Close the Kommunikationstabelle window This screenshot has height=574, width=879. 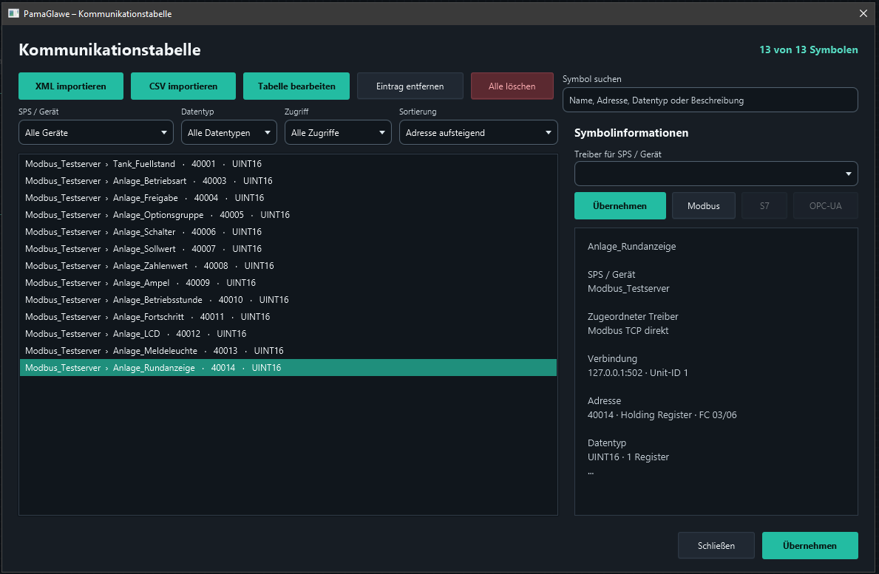(863, 13)
